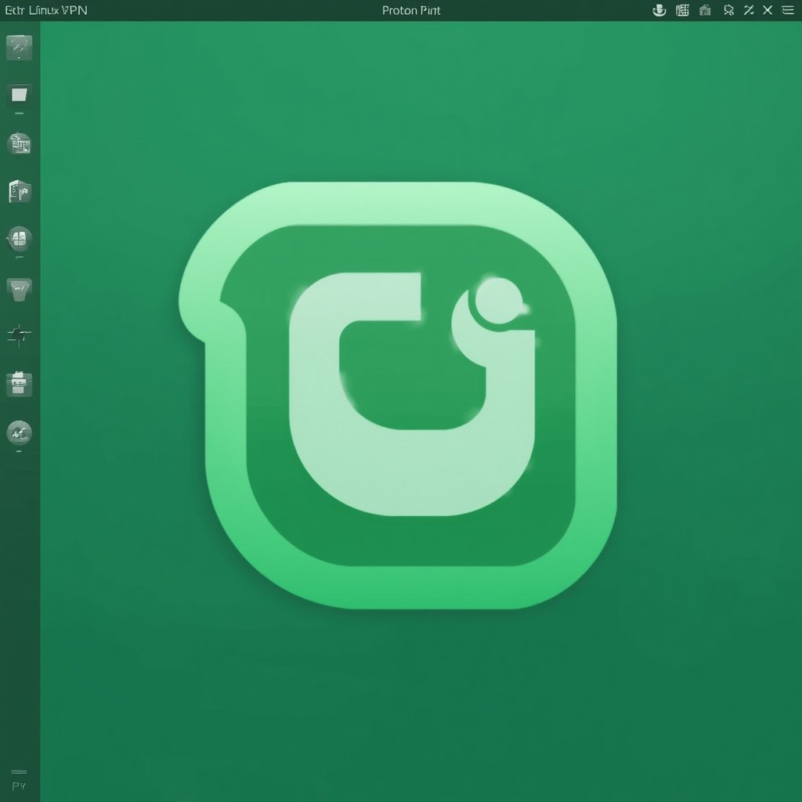The width and height of the screenshot is (802, 802).
Task: Select the round building icon in the sidebar
Action: pos(19,143)
